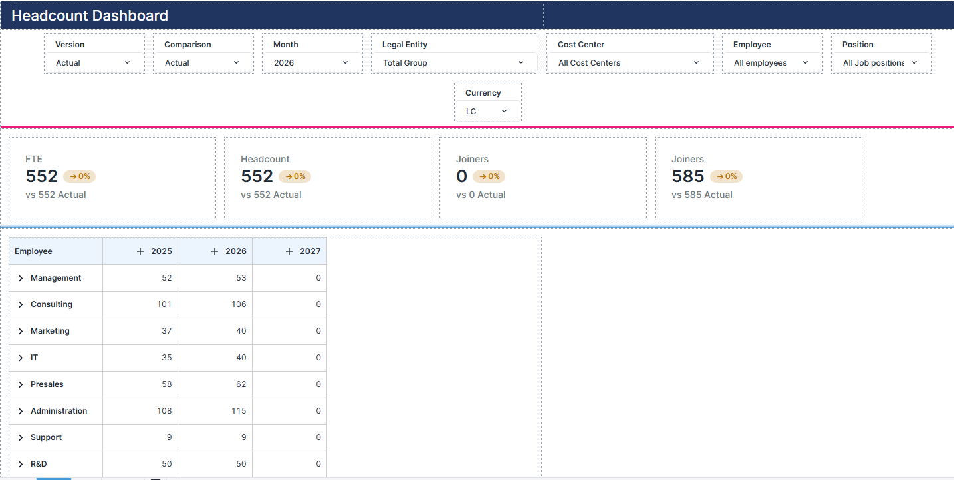Expand the Administration row chevron
This screenshot has height=480, width=954.
21,411
